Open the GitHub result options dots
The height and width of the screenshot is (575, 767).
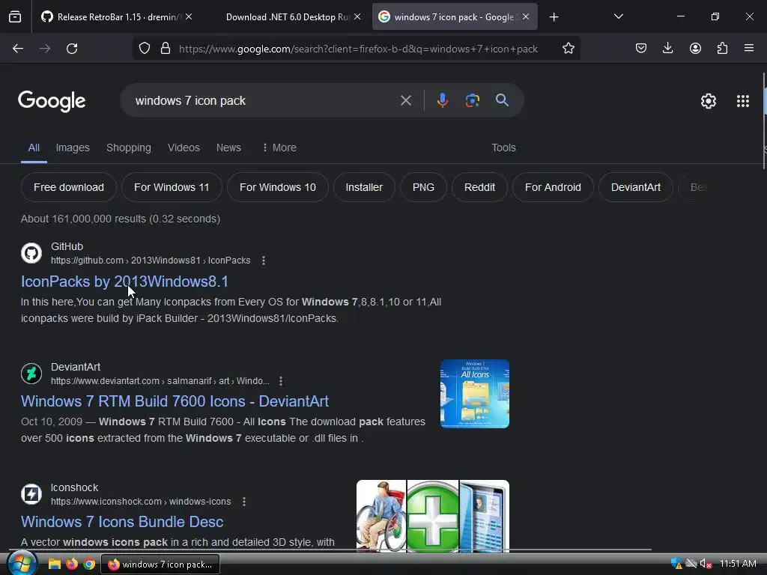(264, 261)
